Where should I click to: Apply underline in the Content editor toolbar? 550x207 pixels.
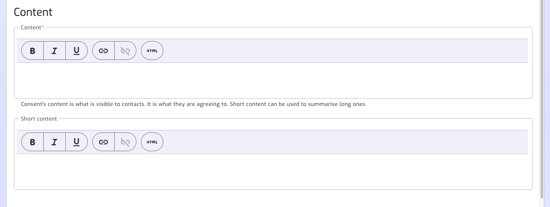(76, 51)
